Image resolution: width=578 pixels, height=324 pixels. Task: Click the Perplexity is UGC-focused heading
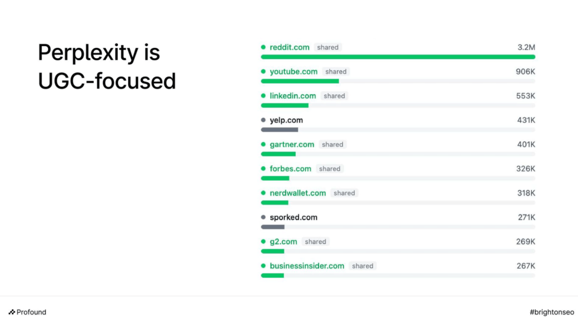[107, 66]
